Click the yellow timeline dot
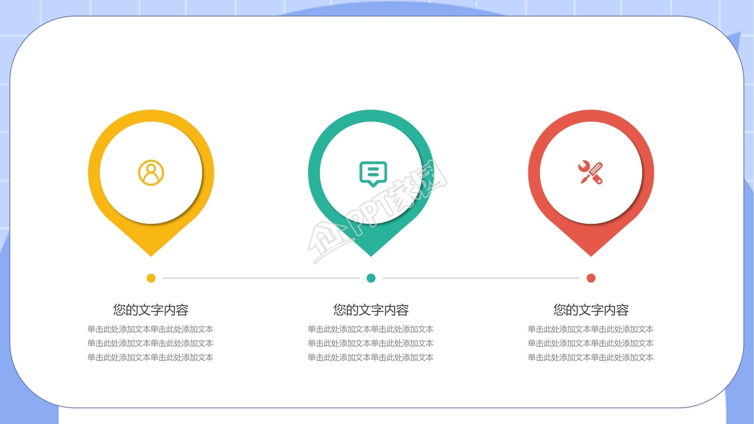The width and height of the screenshot is (754, 424). coord(151,278)
